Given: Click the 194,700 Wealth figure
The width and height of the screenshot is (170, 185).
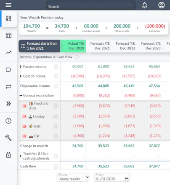Looking at the screenshot, I should 32,26.
